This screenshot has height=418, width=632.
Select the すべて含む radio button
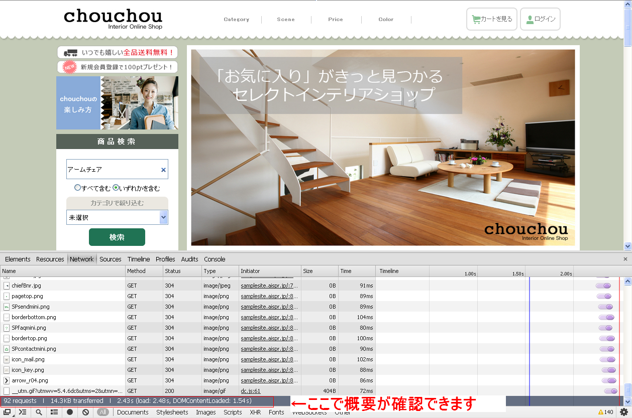pos(77,188)
